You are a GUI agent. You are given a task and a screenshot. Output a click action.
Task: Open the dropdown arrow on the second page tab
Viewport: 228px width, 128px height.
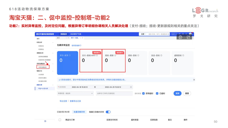(x=81, y=38)
